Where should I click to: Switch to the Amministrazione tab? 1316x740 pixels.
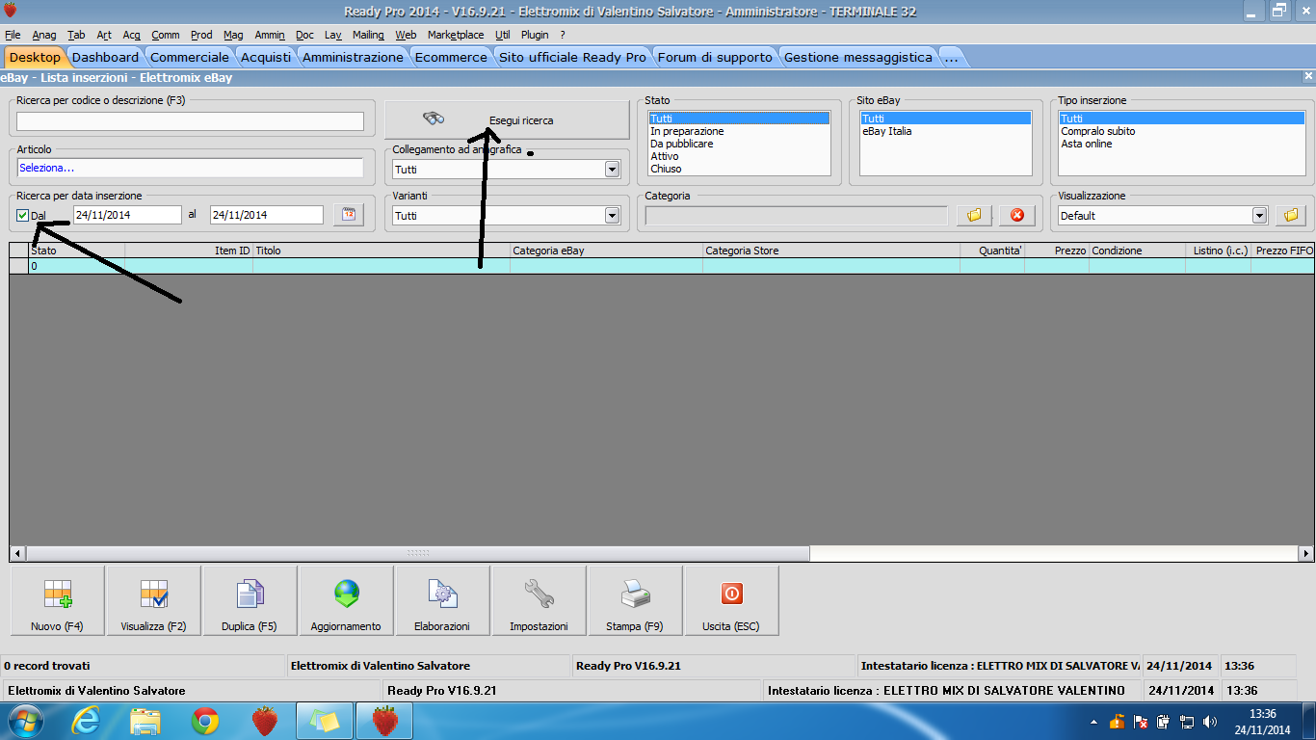click(353, 57)
